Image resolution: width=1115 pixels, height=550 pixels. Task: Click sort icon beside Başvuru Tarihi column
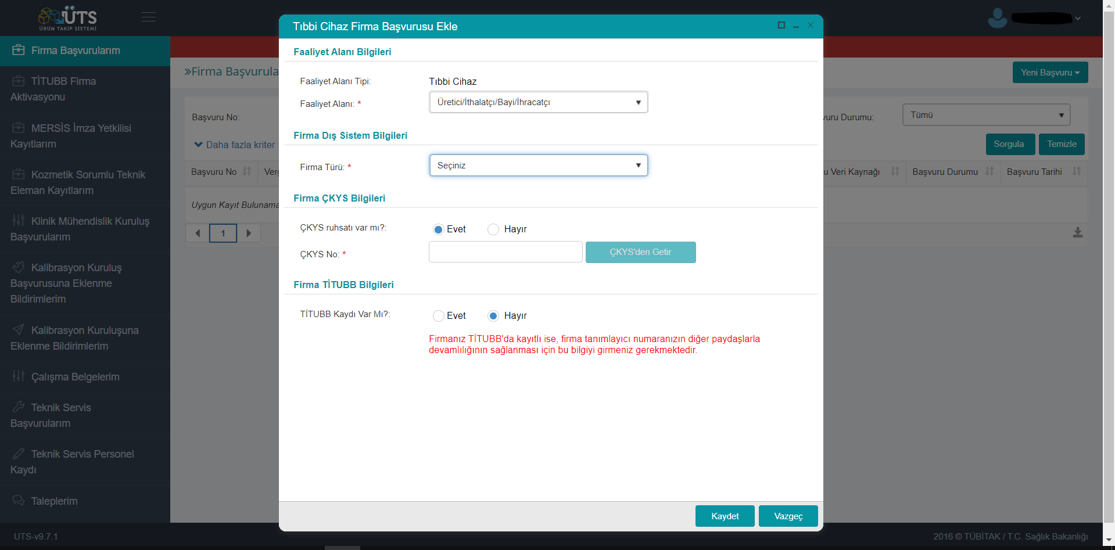tap(1076, 171)
